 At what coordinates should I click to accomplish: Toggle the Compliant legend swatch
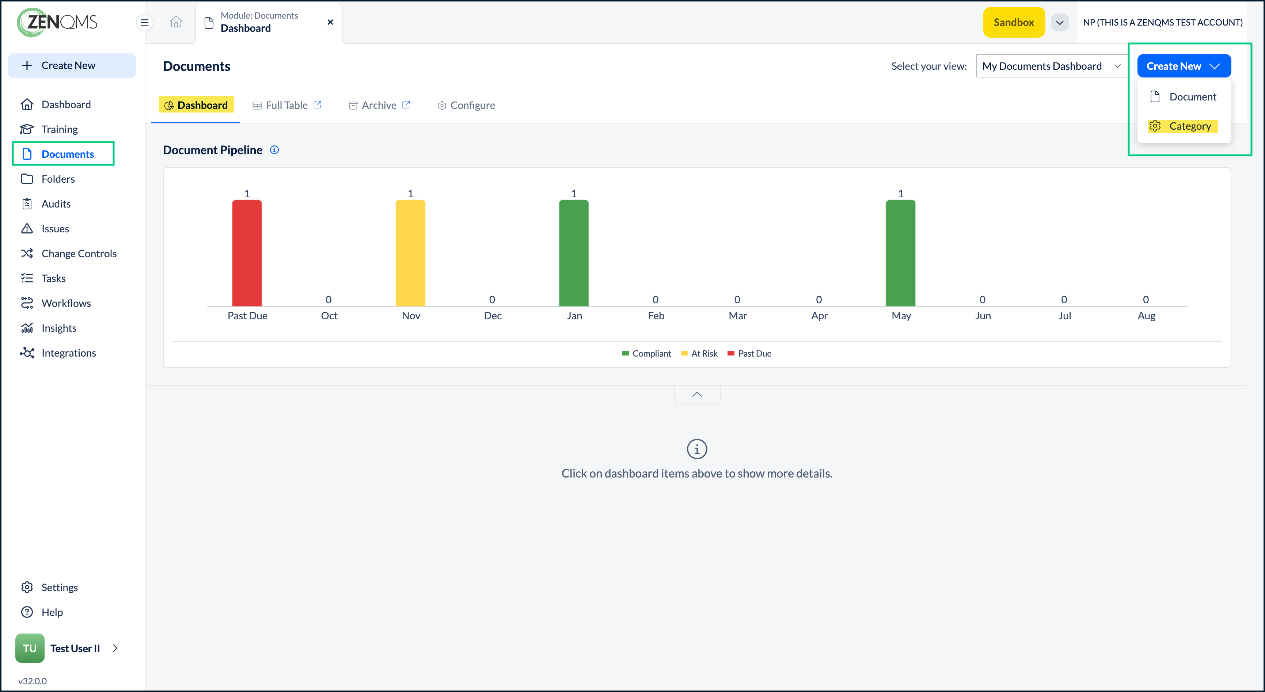tap(625, 354)
